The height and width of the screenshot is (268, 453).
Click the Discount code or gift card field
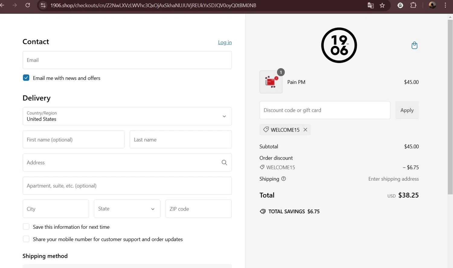325,110
